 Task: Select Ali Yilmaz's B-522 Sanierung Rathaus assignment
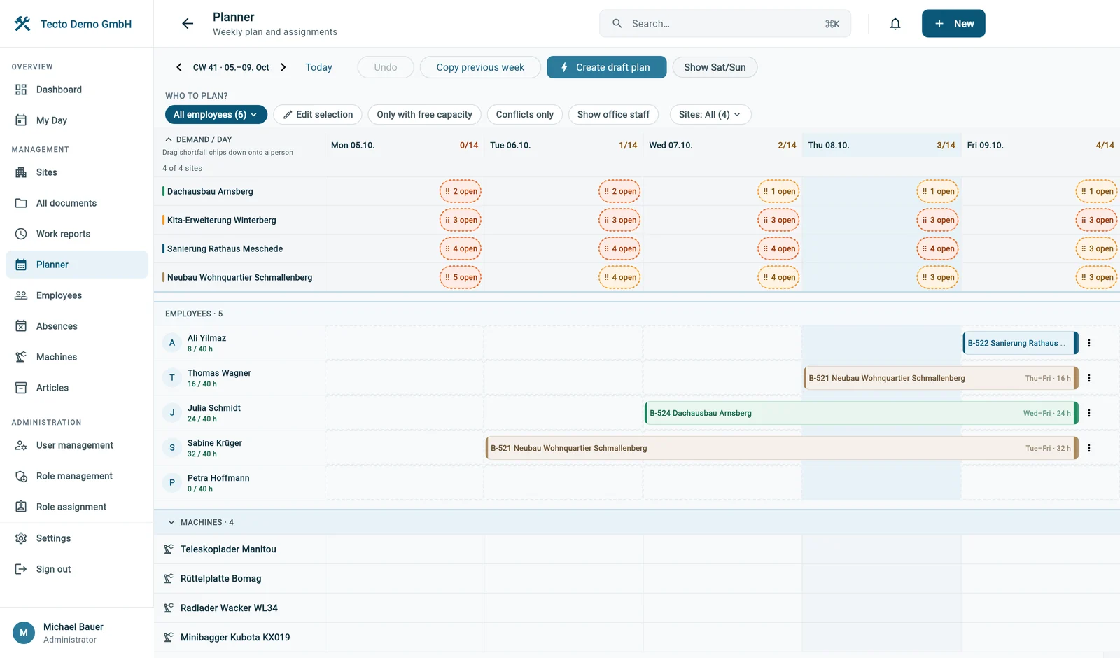tap(1021, 343)
